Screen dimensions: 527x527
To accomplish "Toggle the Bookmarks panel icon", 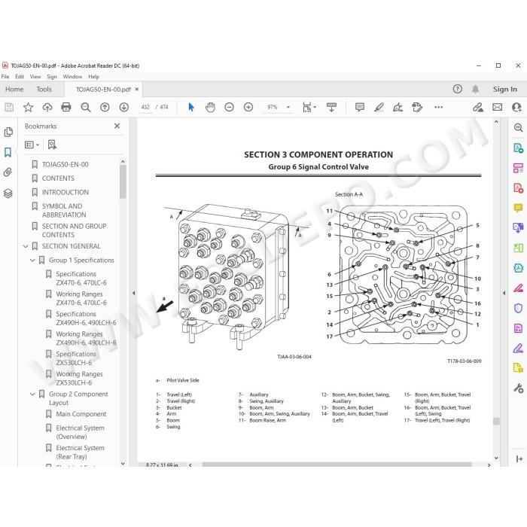I will (x=8, y=152).
